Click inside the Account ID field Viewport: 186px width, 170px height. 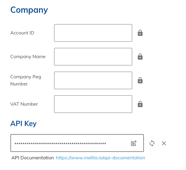tap(93, 33)
